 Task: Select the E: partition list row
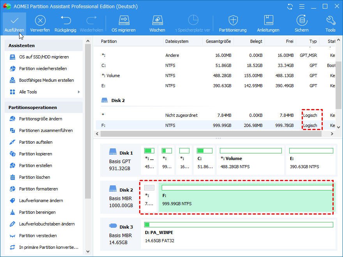(x=216, y=86)
